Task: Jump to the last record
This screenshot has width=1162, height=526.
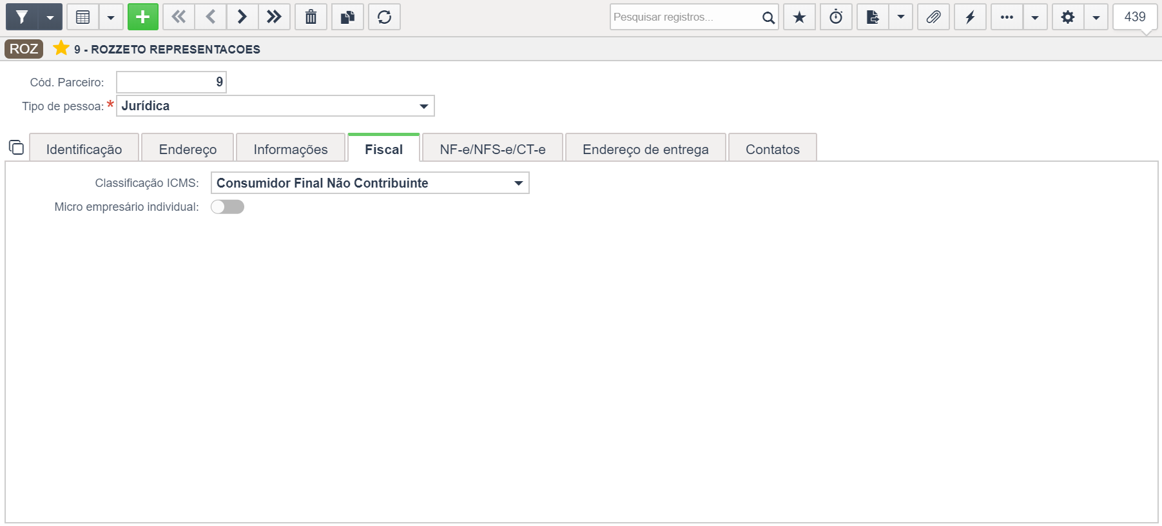Action: point(275,17)
